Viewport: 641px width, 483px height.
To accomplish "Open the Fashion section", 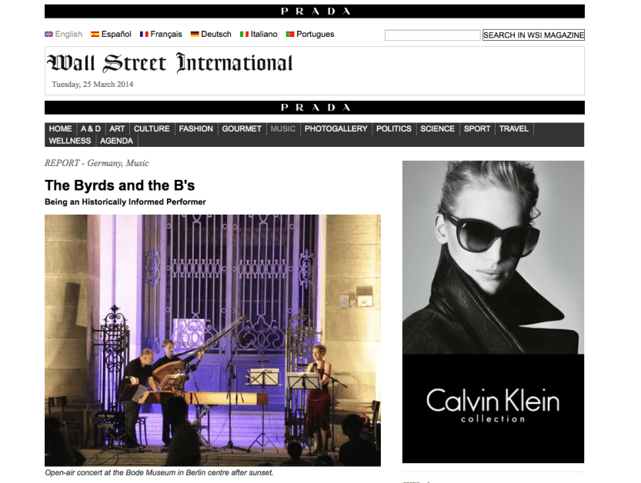I will (195, 129).
